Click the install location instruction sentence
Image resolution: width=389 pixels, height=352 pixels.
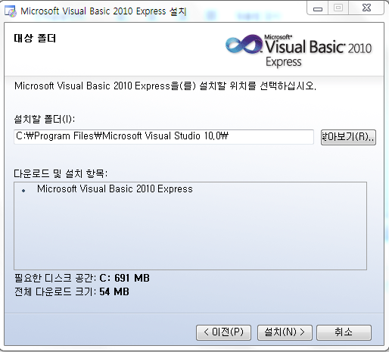[165, 86]
